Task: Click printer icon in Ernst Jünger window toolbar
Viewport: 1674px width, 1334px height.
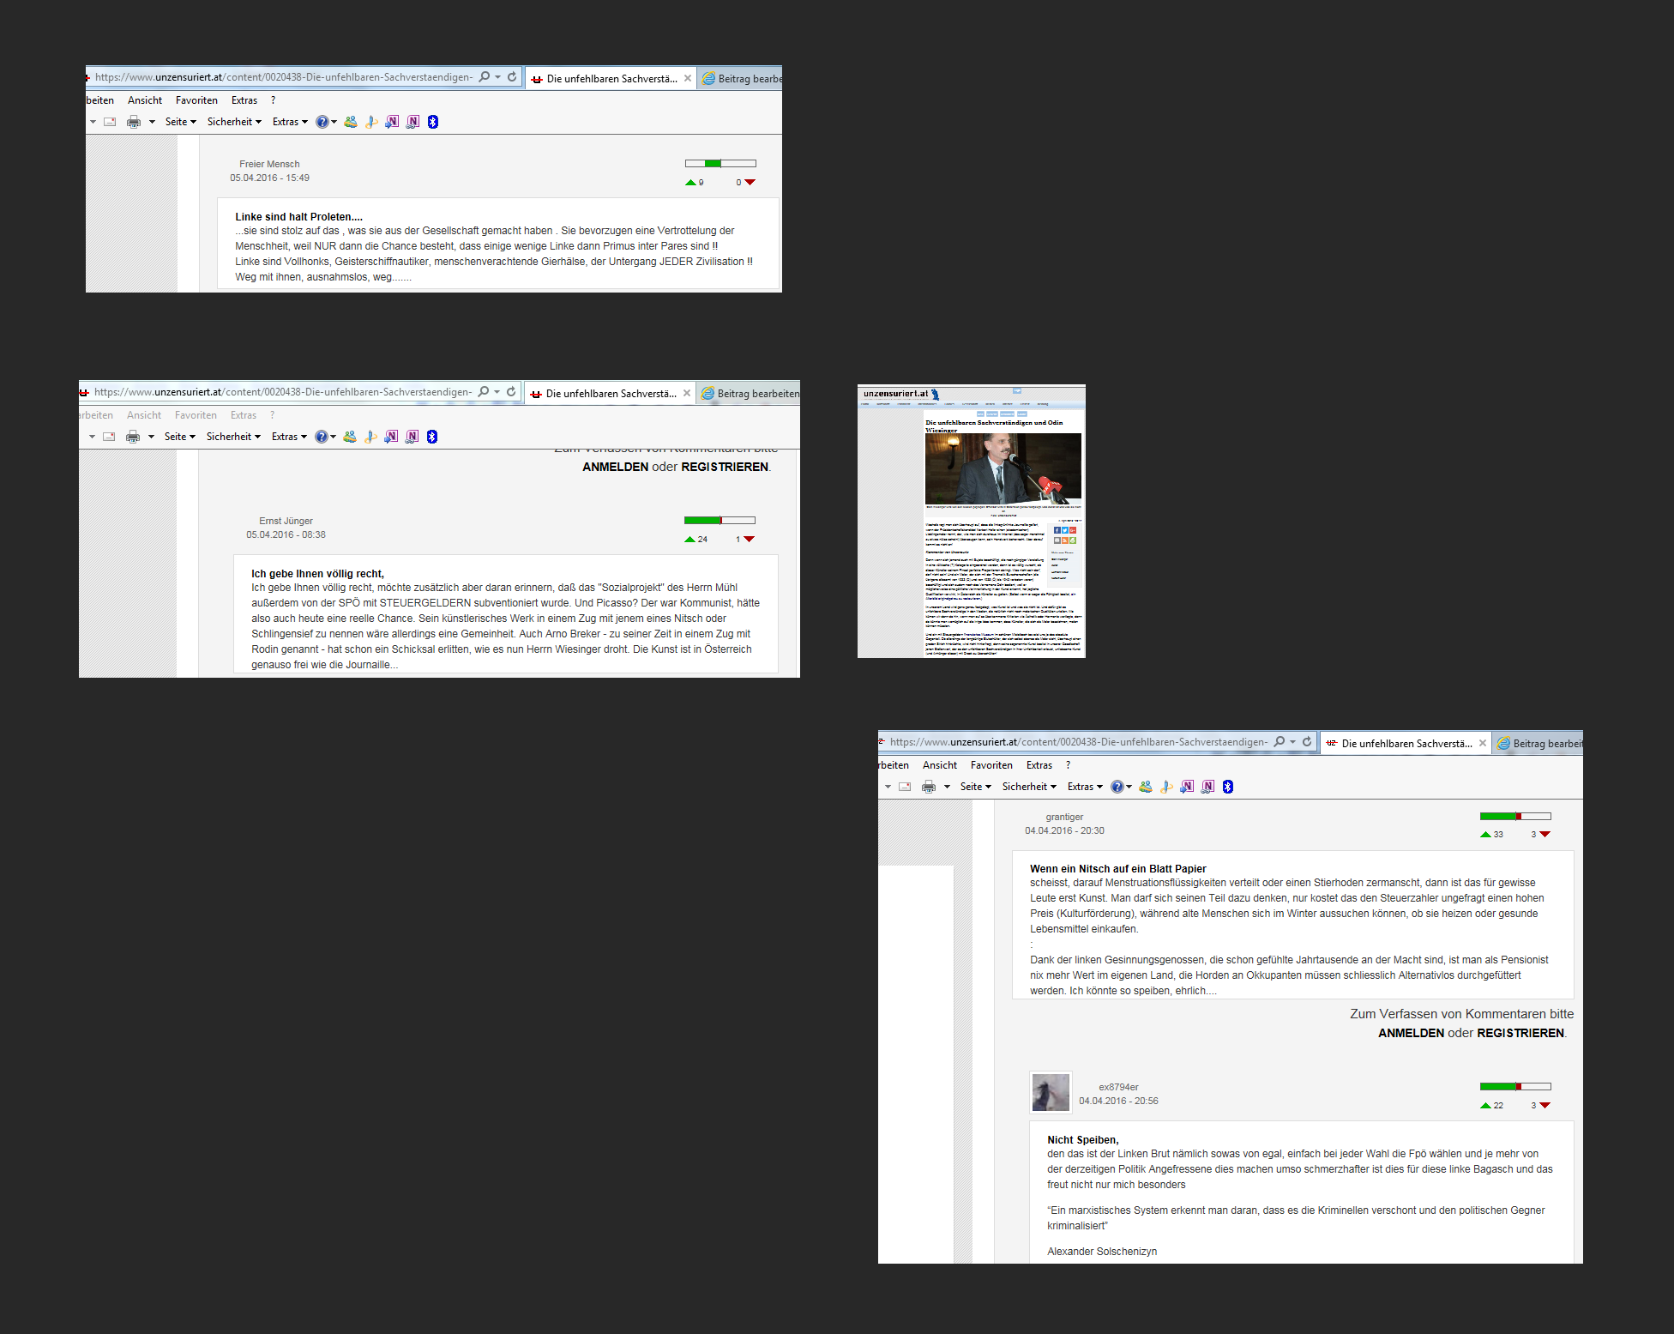Action: tap(133, 437)
